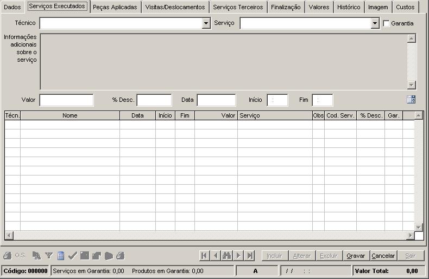Viewport: 429px width, 279px height.
Task: Click the icon right of O.S. label
Action: (37, 256)
